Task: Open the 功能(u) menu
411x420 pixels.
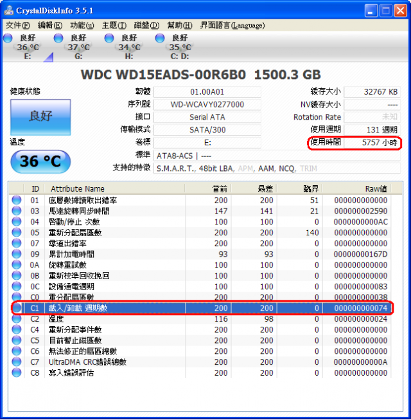Action: click(x=82, y=26)
